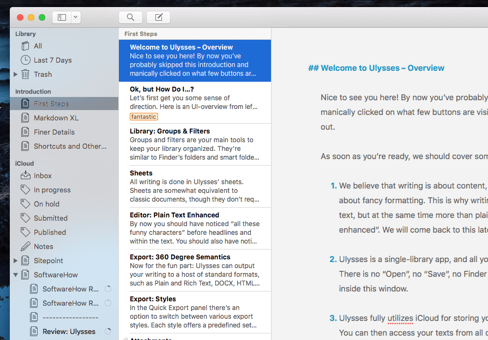Select the First Steps group icon
Image resolution: width=488 pixels, height=340 pixels.
point(25,104)
